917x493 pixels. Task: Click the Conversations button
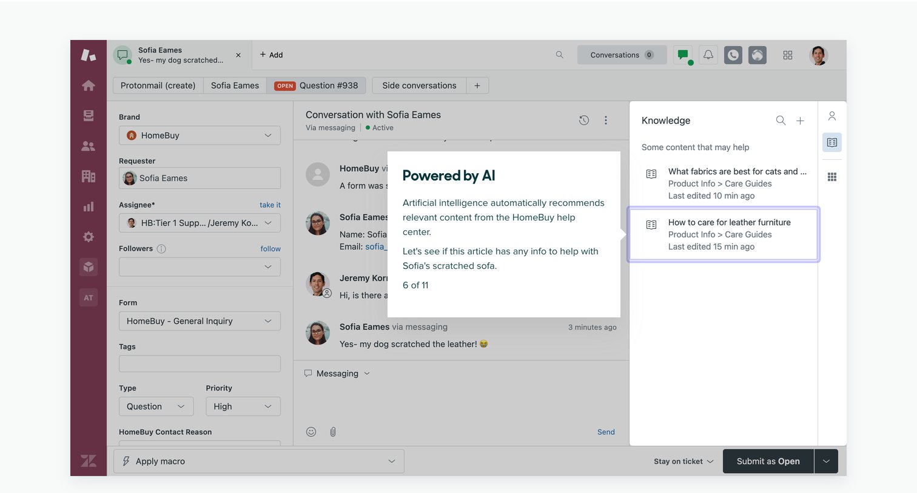(x=622, y=55)
